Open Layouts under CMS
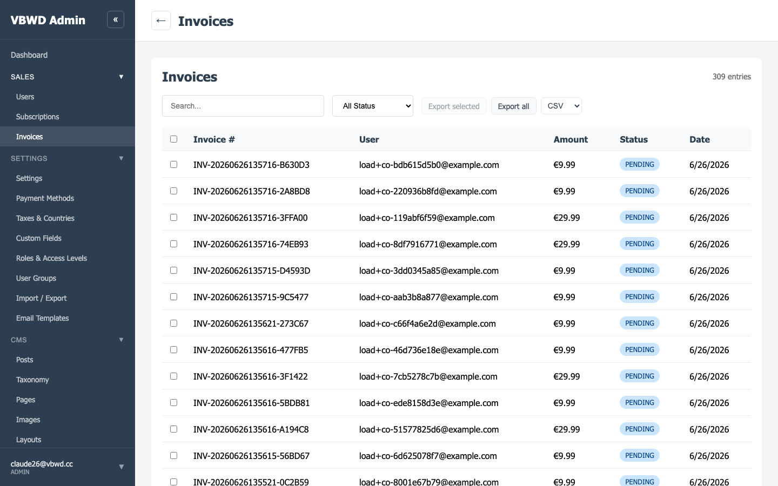The width and height of the screenshot is (778, 486). point(68,440)
